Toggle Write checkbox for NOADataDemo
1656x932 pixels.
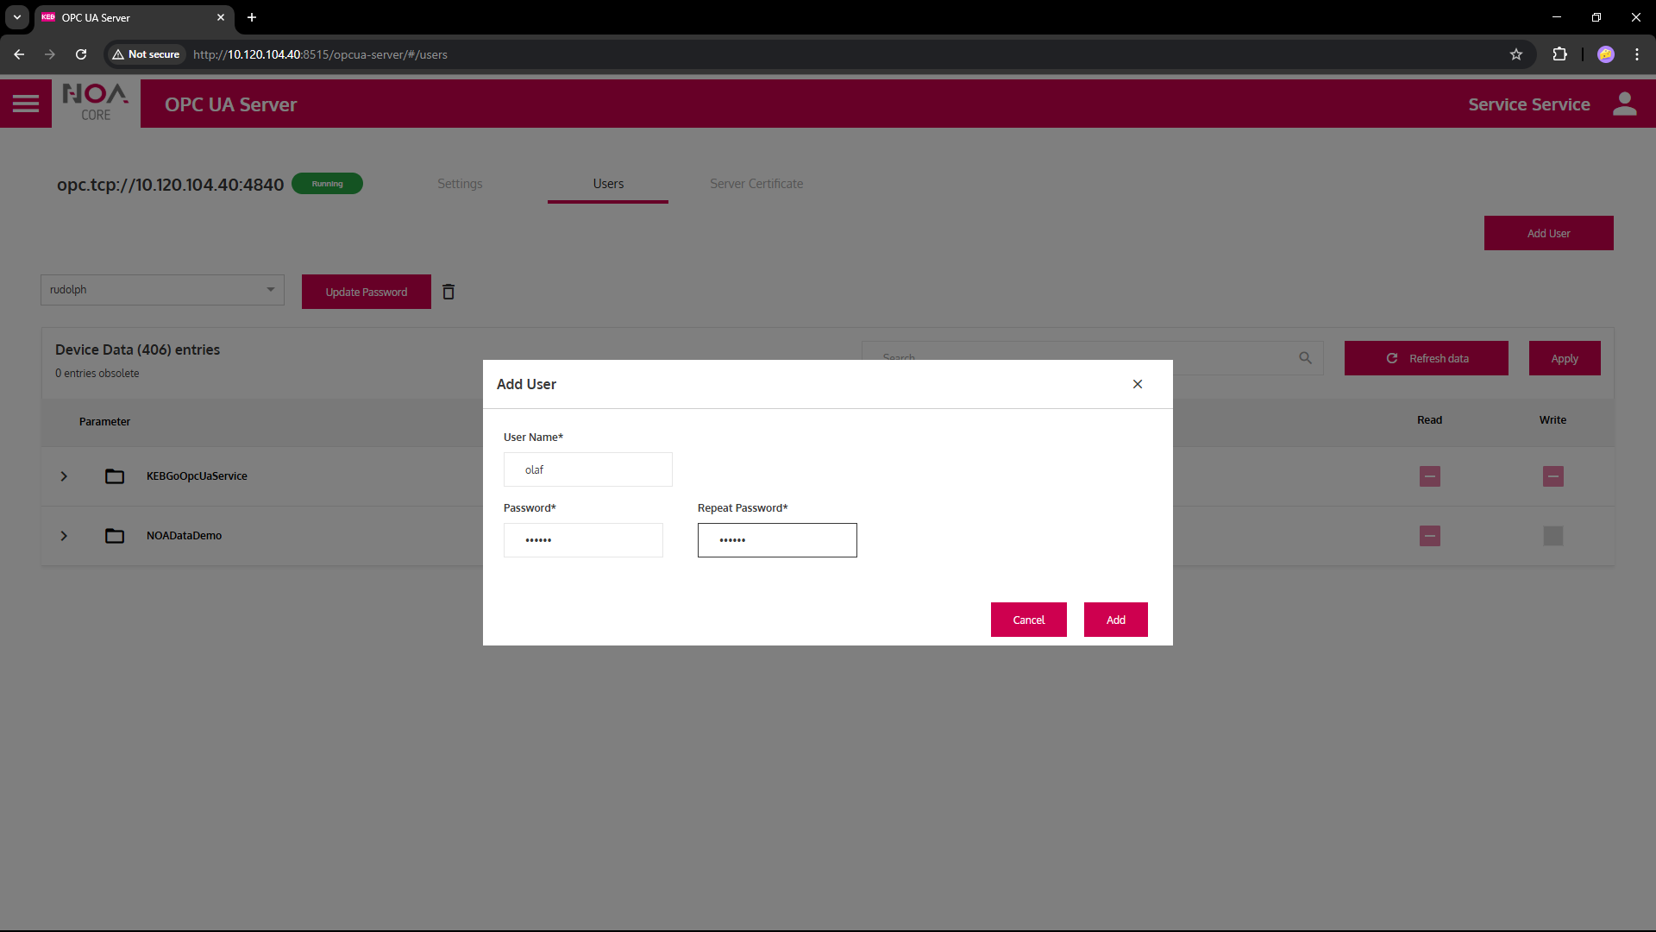click(1552, 536)
